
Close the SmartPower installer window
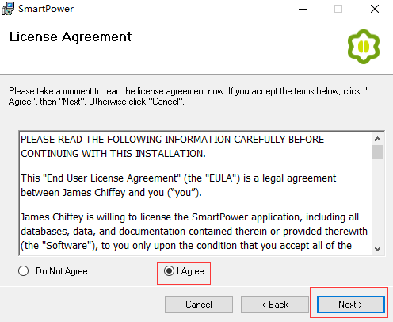[x=375, y=9]
